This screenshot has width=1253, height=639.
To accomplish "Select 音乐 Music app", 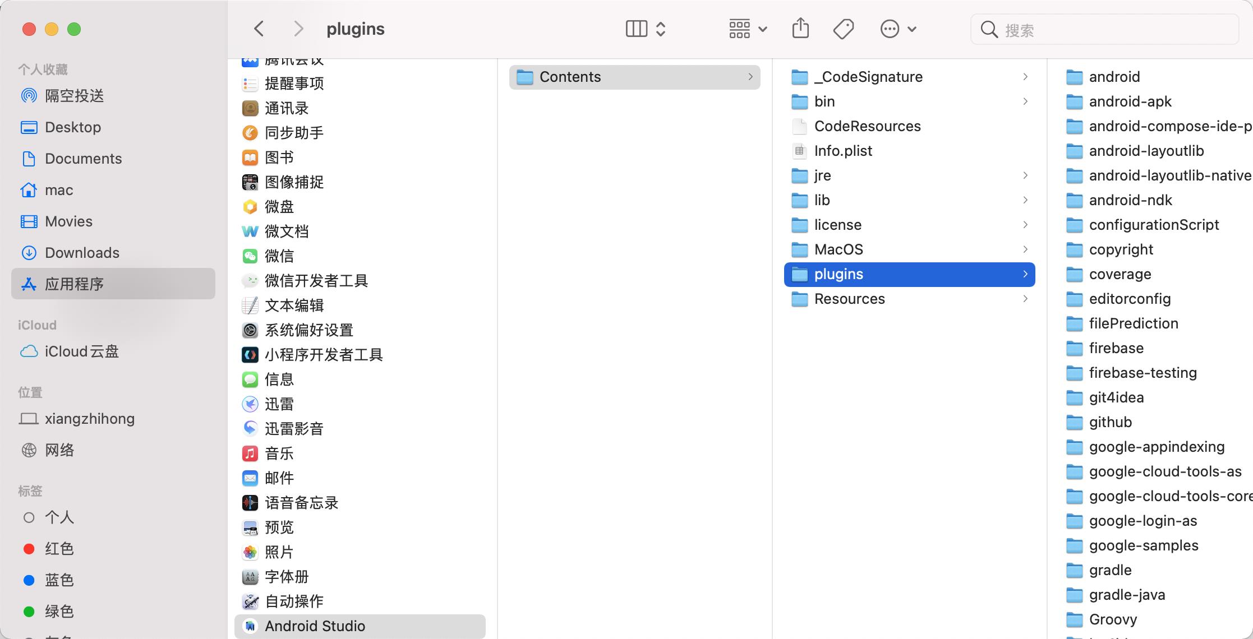I will [360, 453].
